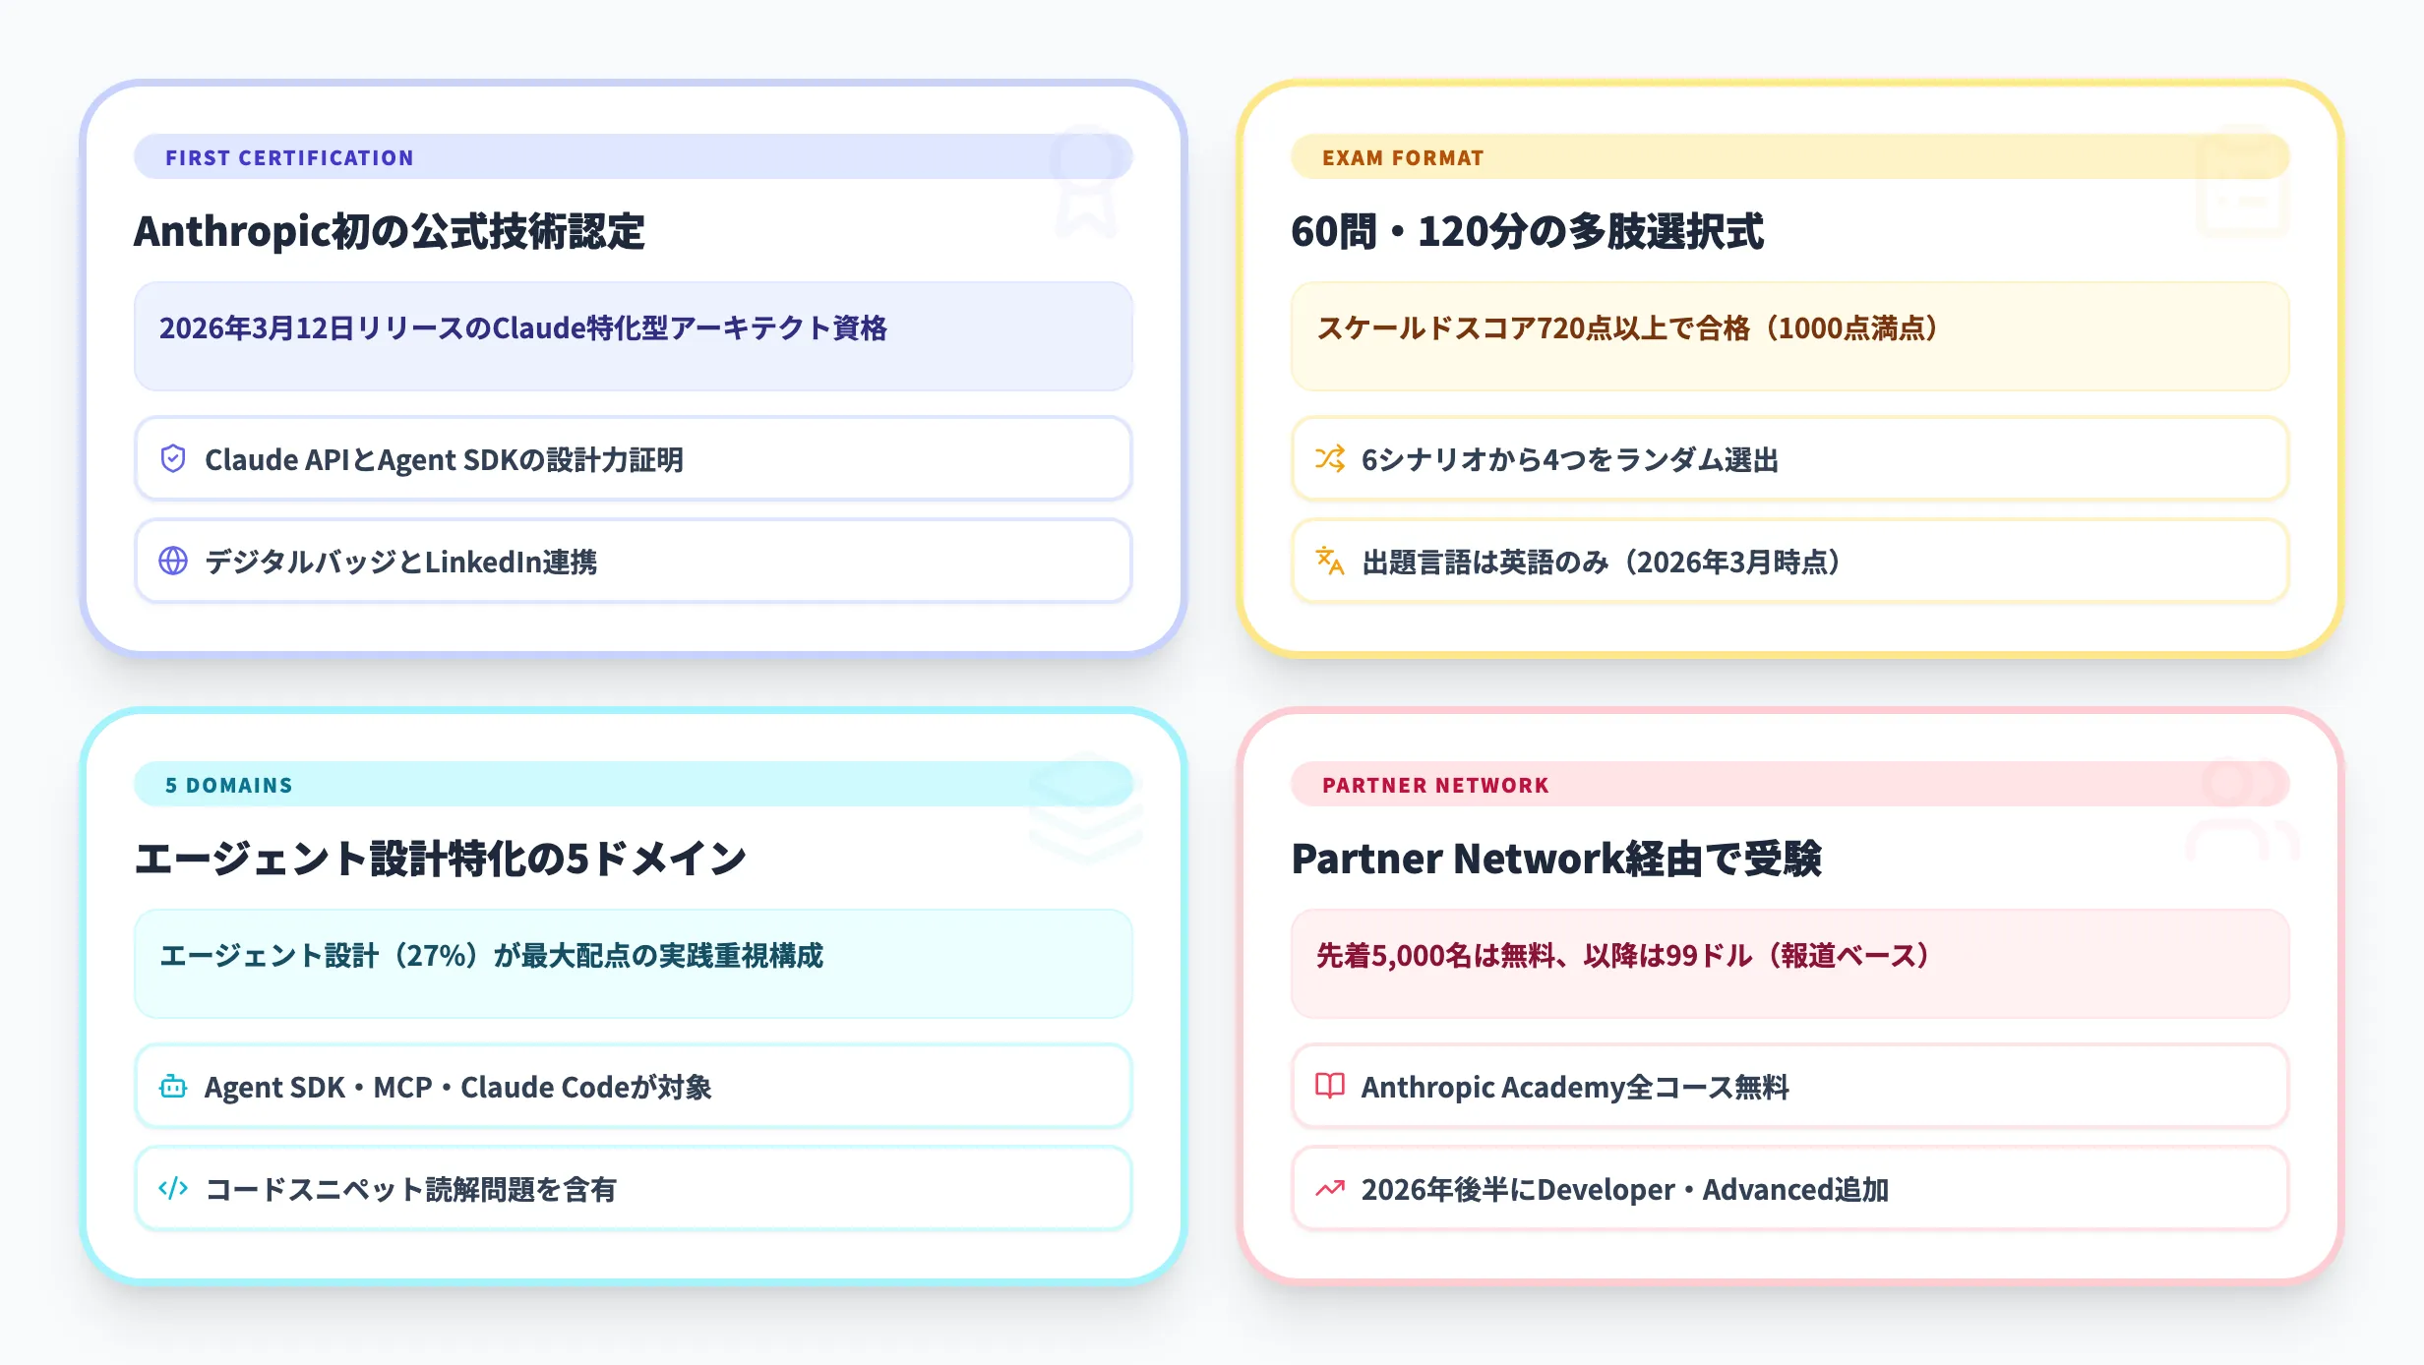
Task: Click the shuffle icon beside 6シナリオ row
Action: point(1330,458)
